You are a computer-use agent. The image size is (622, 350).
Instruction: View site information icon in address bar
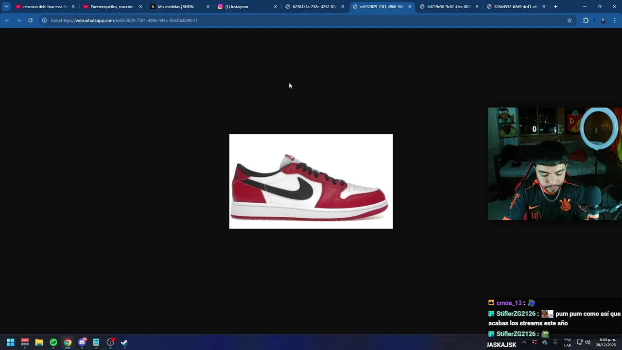(x=44, y=20)
